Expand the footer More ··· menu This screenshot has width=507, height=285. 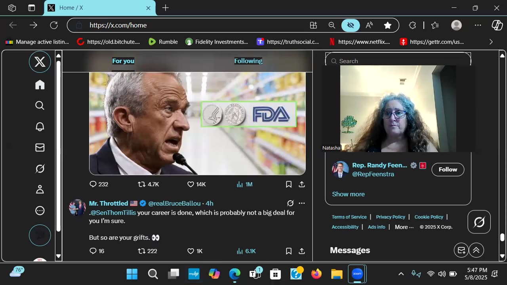click(x=404, y=227)
